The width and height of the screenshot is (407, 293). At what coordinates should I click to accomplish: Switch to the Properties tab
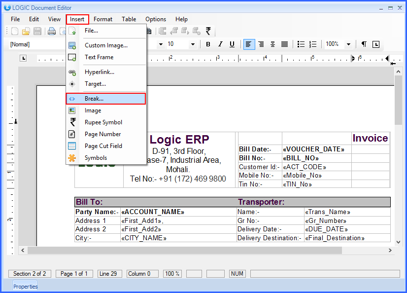pyautogui.click(x=25, y=287)
